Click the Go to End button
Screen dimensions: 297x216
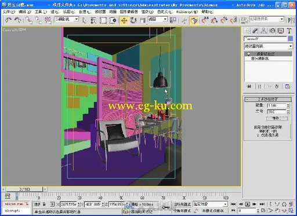tap(262, 204)
